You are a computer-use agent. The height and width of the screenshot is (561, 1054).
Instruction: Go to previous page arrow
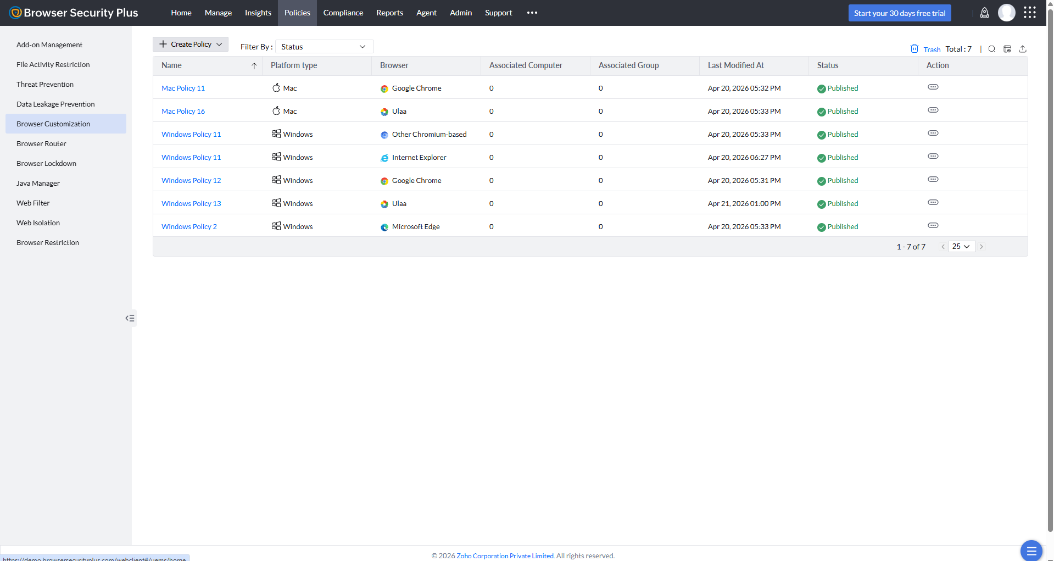point(943,247)
